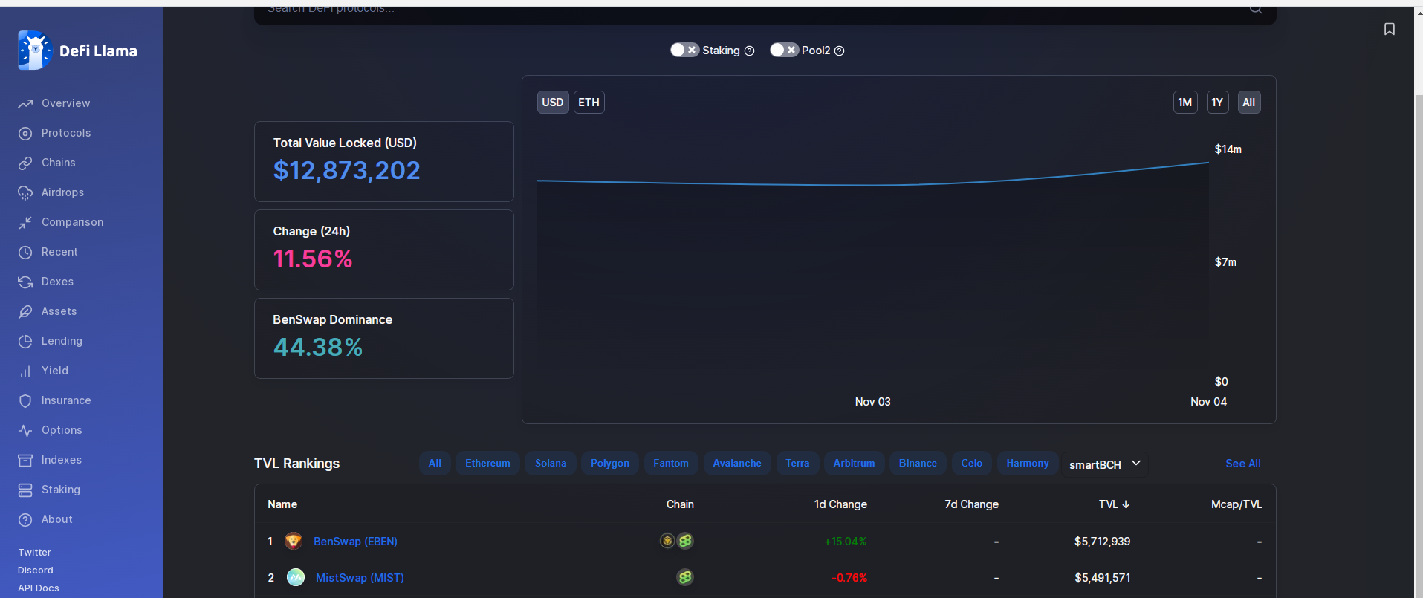Switch chart currency to USD
Image resolution: width=1423 pixels, height=598 pixels.
(x=553, y=103)
